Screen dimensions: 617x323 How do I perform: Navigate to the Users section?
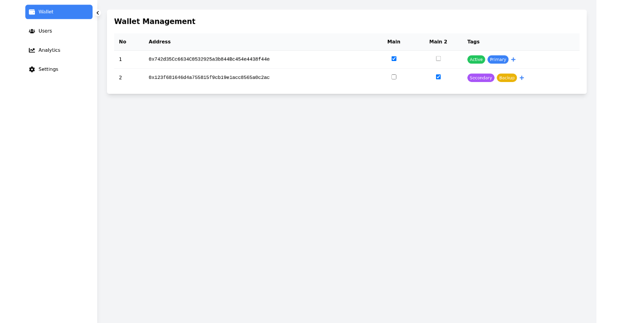point(45,31)
